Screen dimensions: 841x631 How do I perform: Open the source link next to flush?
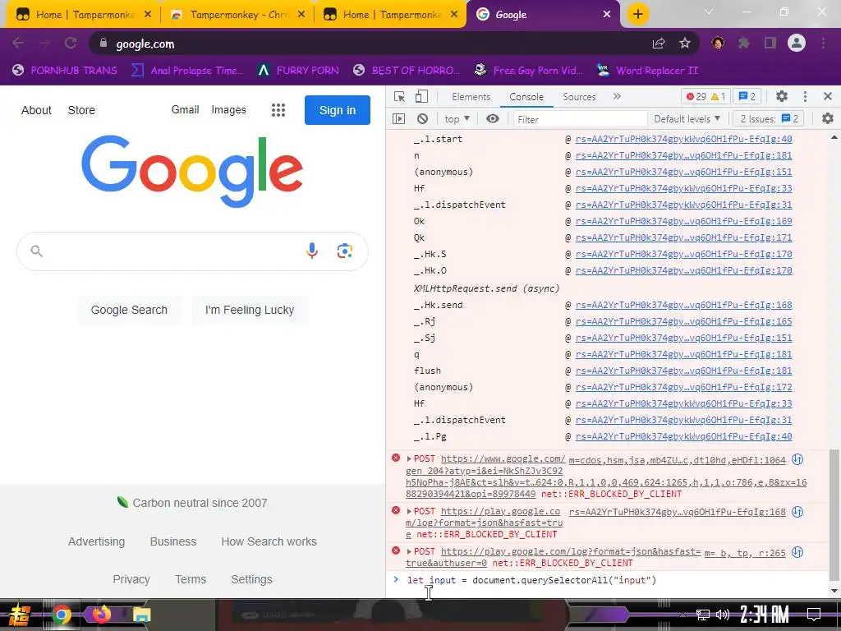[683, 371]
